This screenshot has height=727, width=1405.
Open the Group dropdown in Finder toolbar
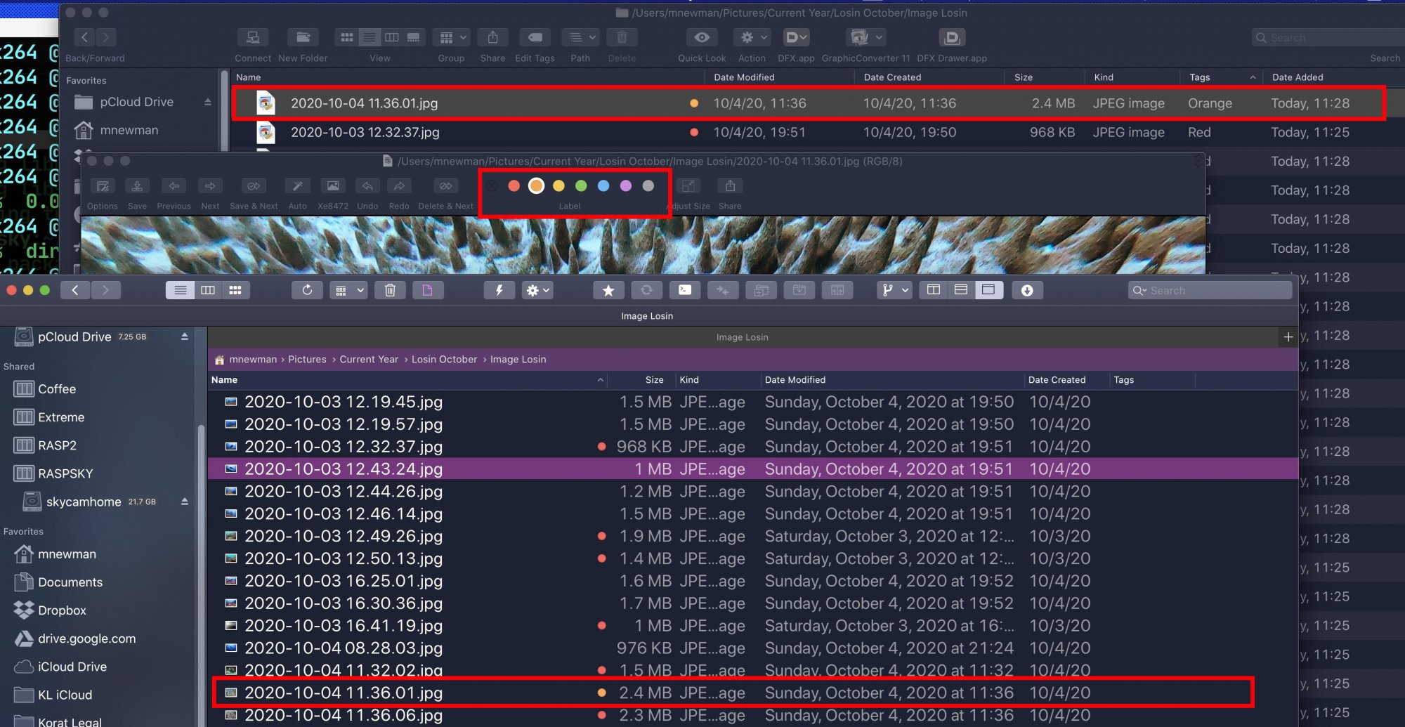[x=451, y=37]
